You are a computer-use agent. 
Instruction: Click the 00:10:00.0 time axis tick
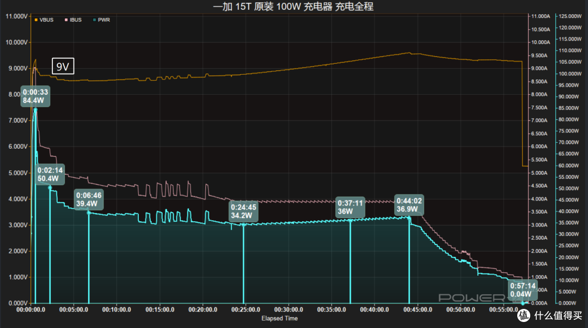click(x=117, y=309)
